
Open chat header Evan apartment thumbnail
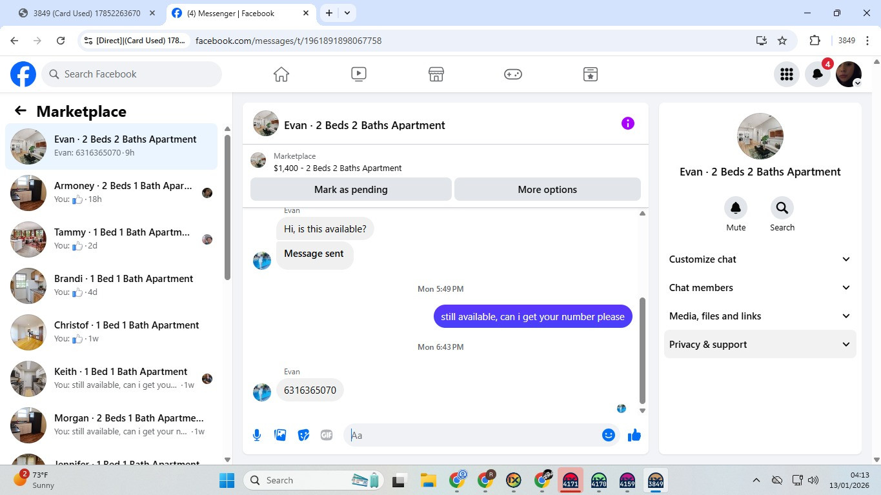pos(266,123)
